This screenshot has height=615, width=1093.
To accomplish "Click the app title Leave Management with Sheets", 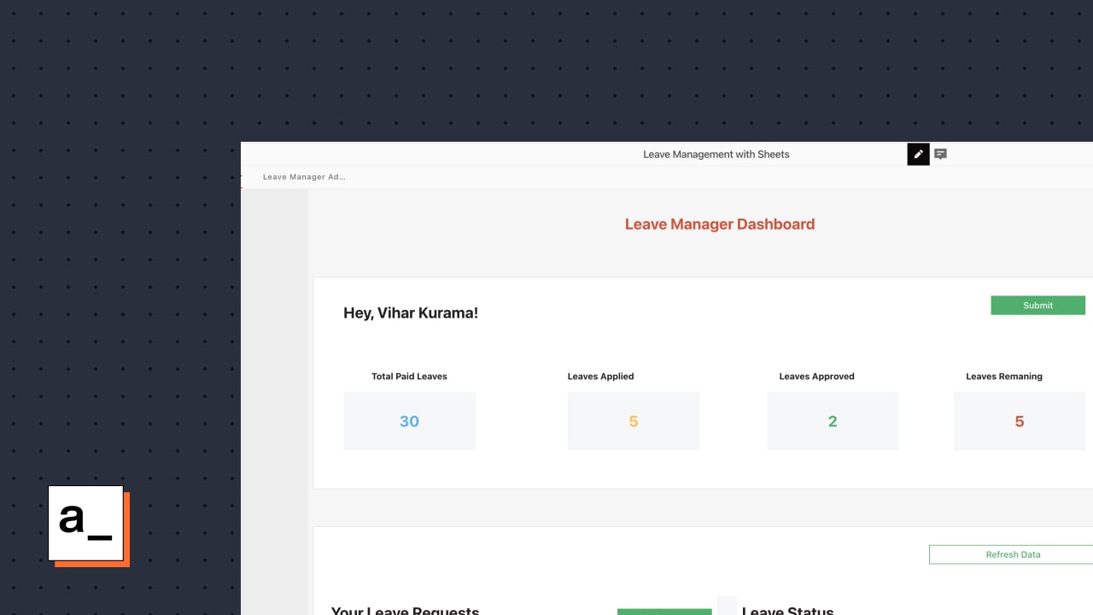I will 716,154.
